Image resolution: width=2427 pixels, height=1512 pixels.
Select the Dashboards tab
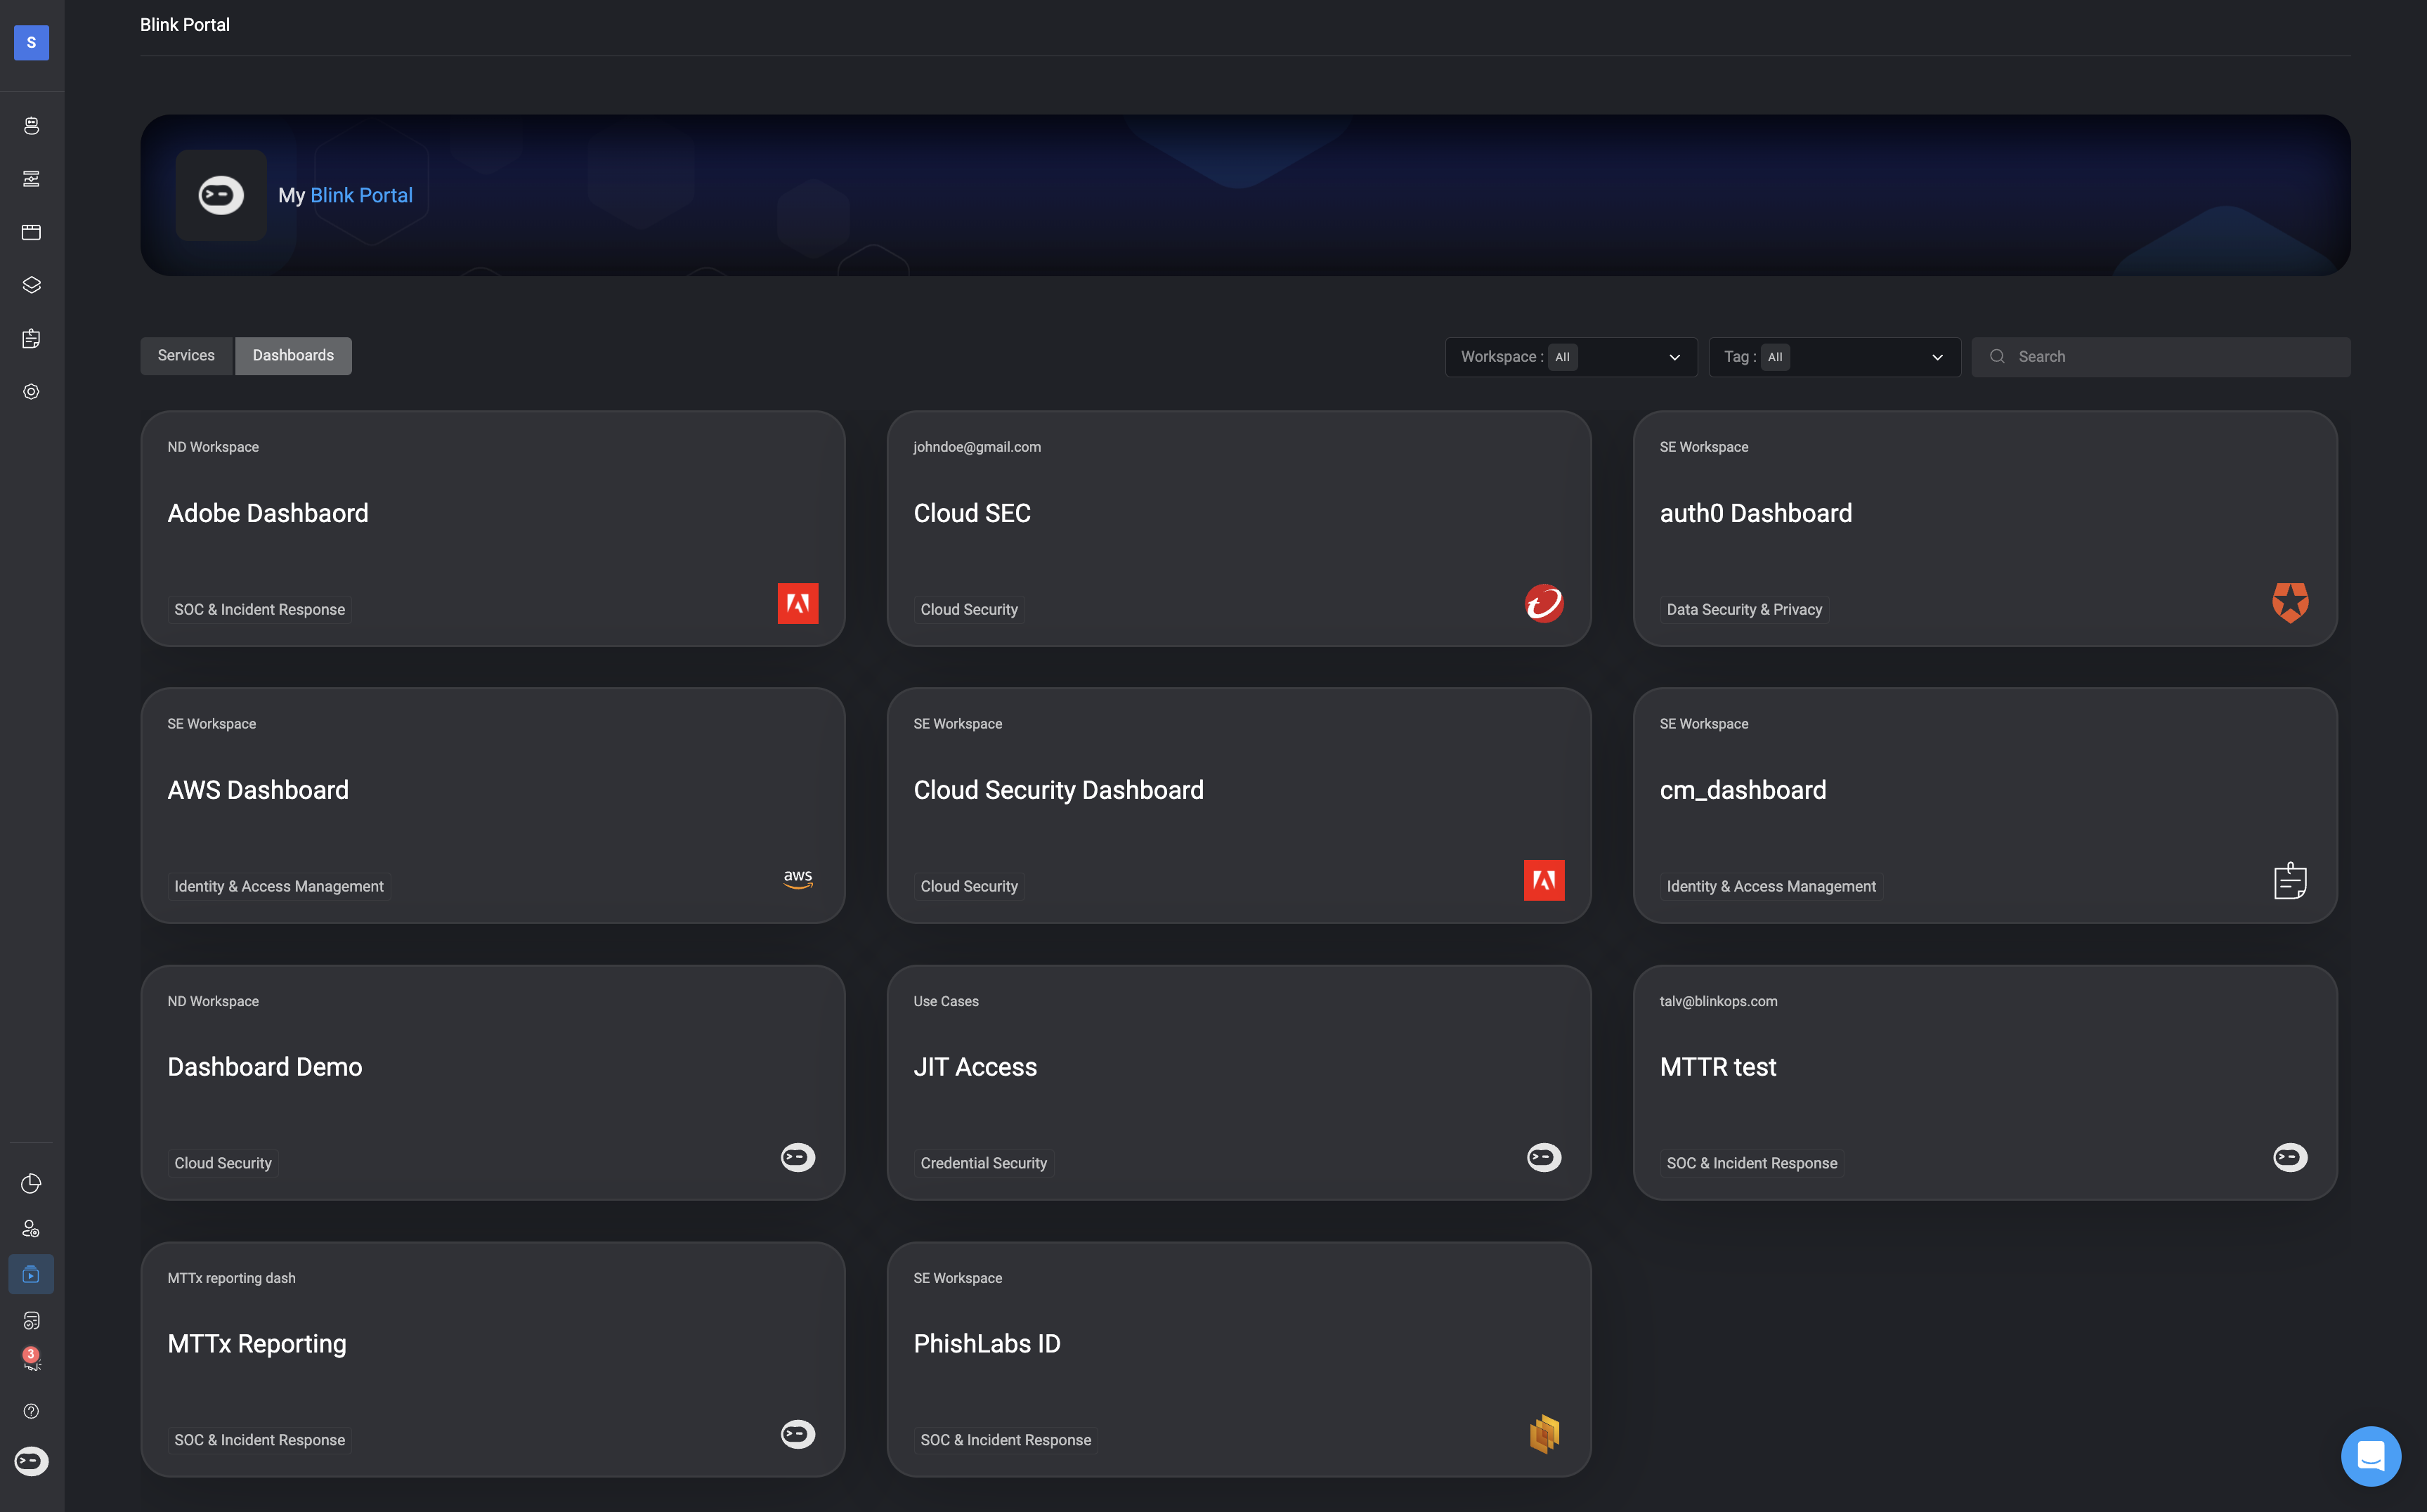click(x=293, y=356)
